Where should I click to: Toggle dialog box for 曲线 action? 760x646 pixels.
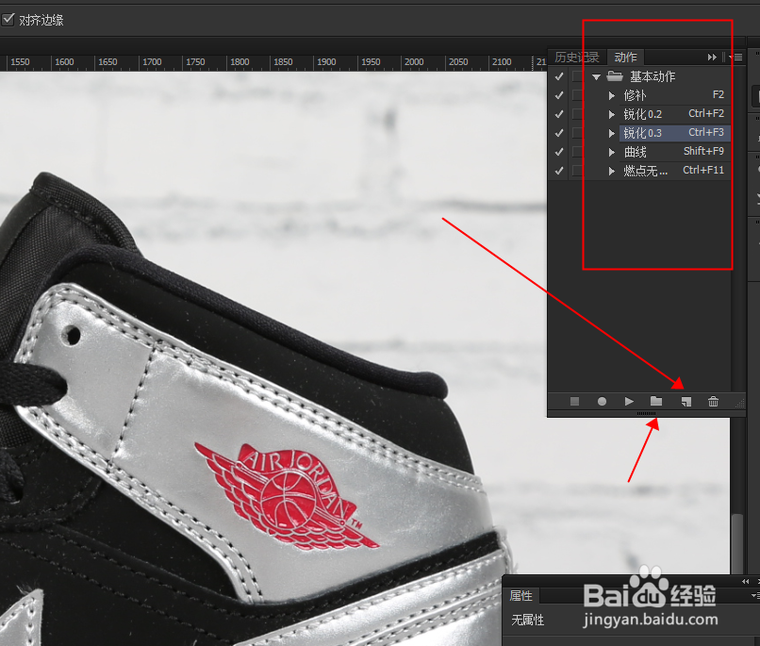[x=577, y=152]
